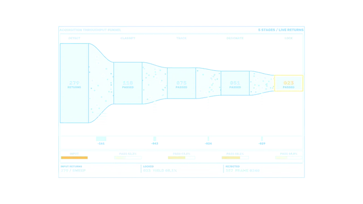This screenshot has width=363, height=204.
Task: Click the -043 drop-off bar
Action: coord(155,139)
